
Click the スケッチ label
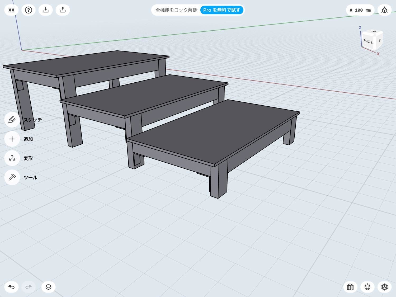(x=33, y=120)
